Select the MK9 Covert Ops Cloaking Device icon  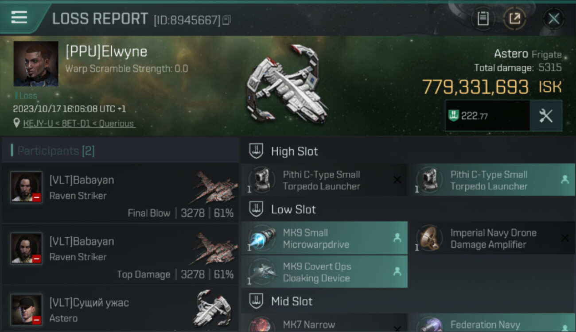point(262,272)
